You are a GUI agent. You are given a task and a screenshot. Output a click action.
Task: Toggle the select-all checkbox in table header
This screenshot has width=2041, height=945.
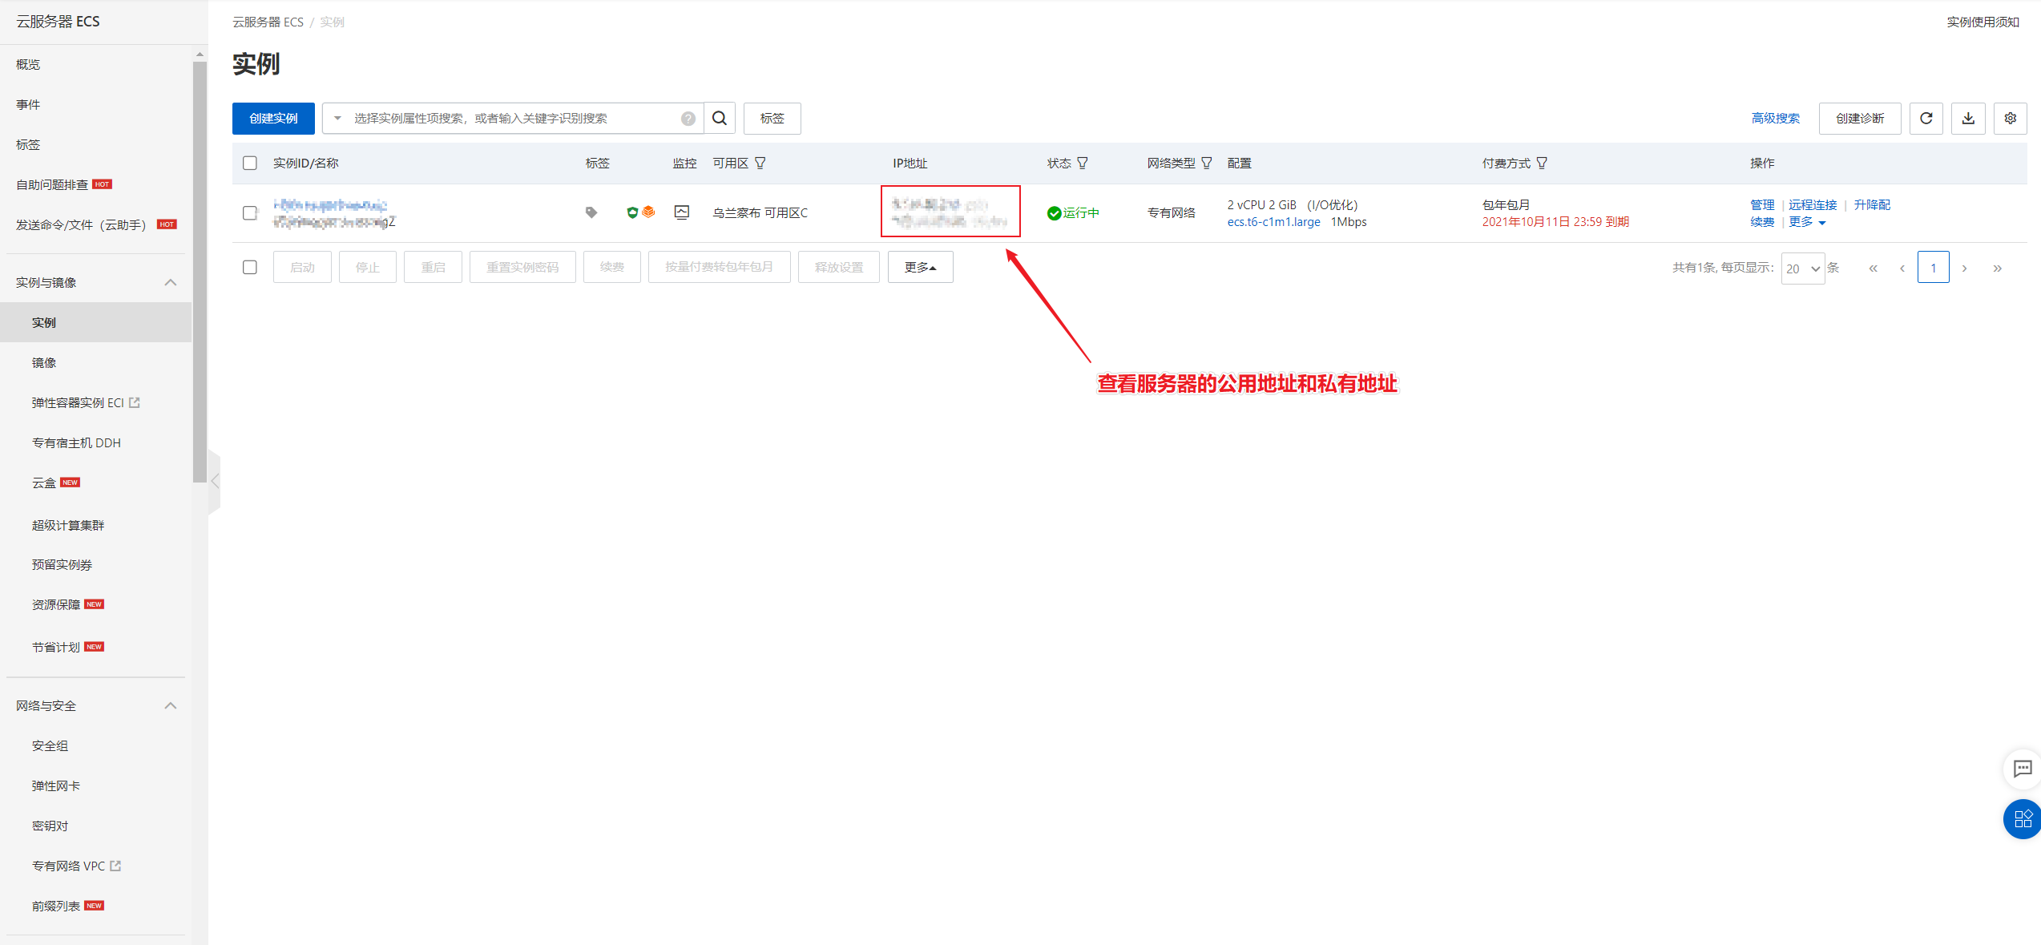pos(250,162)
